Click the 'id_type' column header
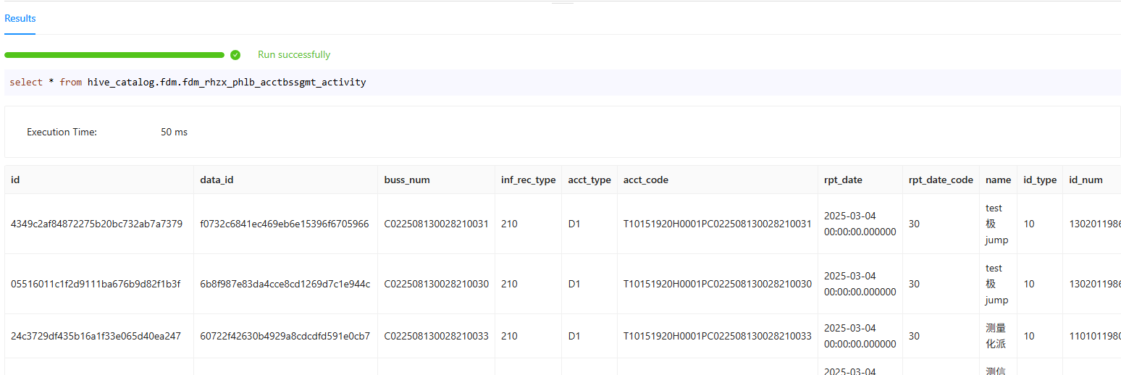 click(1039, 180)
